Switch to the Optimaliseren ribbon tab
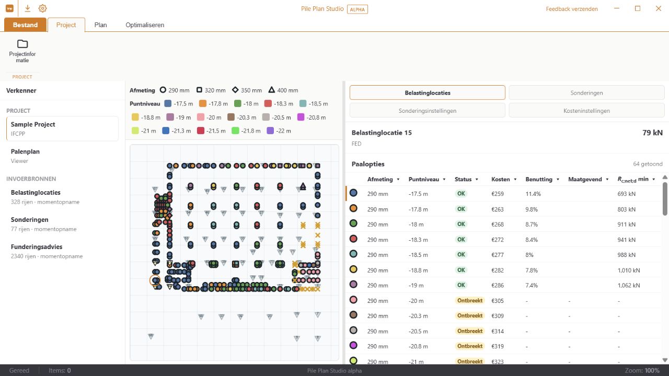Screen dimensions: 669x376 point(145,25)
